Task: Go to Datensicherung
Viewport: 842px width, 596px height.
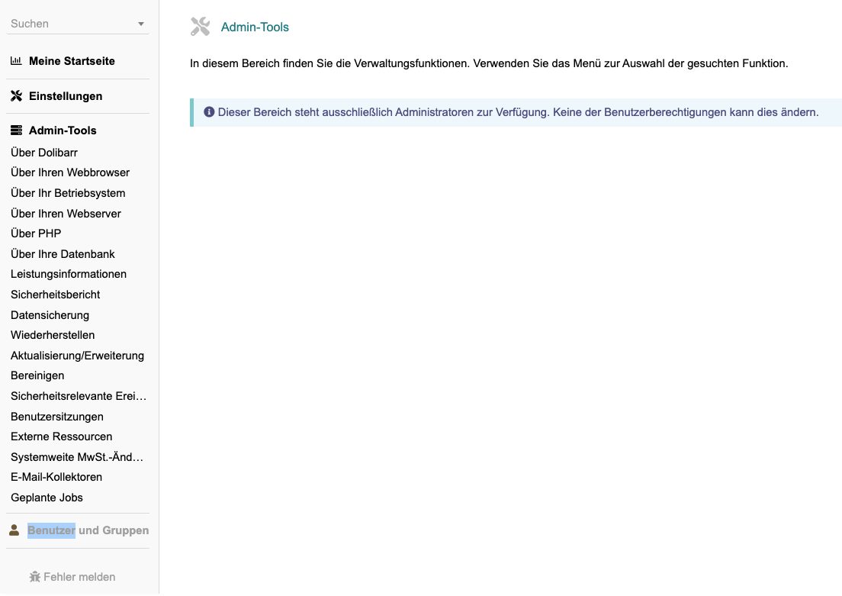Action: click(x=50, y=315)
